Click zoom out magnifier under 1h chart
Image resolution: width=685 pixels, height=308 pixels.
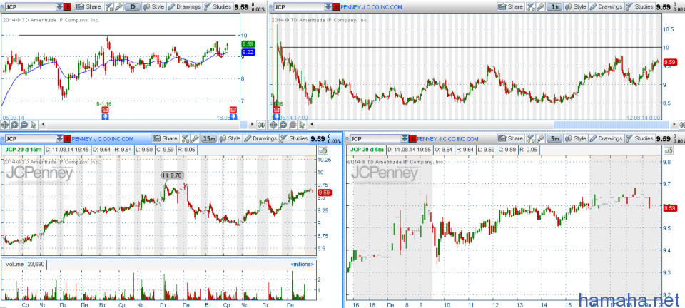tap(292, 125)
